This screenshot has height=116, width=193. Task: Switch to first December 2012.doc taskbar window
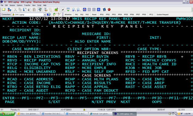pyautogui.click(x=52, y=114)
